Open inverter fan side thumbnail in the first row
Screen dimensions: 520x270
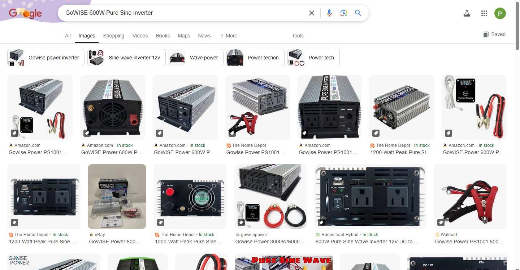point(112,107)
